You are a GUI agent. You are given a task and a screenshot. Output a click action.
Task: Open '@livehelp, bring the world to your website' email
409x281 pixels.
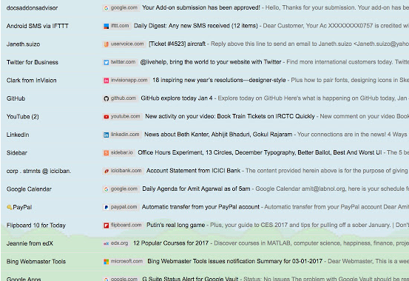click(x=211, y=62)
